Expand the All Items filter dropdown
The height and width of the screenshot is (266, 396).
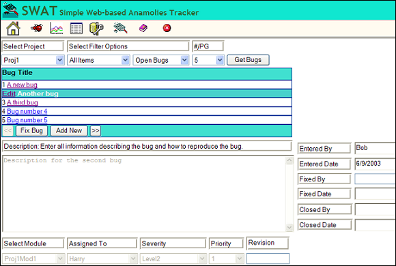point(98,60)
